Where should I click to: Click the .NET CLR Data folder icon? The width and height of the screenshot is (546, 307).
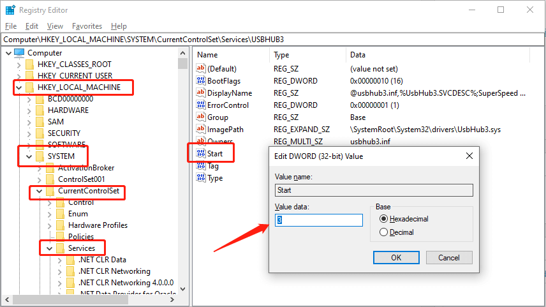(70, 260)
